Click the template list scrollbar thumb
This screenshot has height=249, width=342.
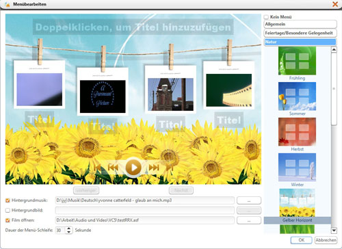tap(334, 89)
